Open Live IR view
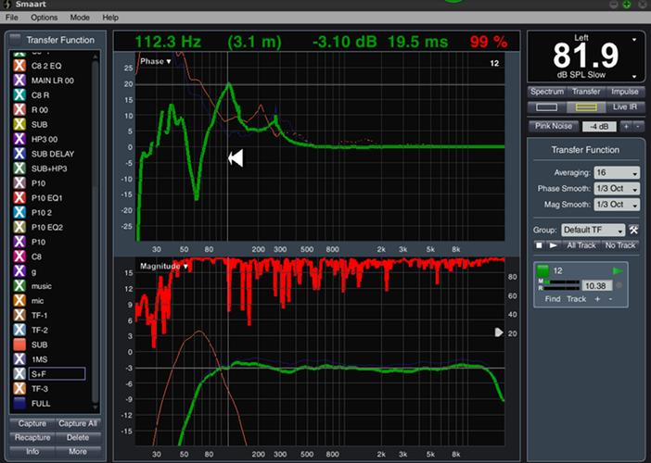This screenshot has height=463, width=651. (624, 106)
